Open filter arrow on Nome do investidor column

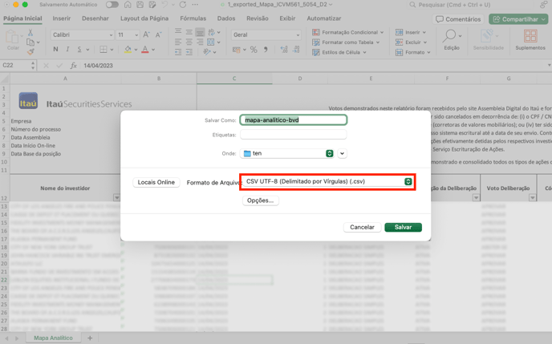117,198
